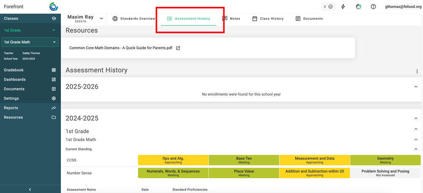Switch to the Standards Overview tab
Image resolution: width=423 pixels, height=193 pixels.
134,19
